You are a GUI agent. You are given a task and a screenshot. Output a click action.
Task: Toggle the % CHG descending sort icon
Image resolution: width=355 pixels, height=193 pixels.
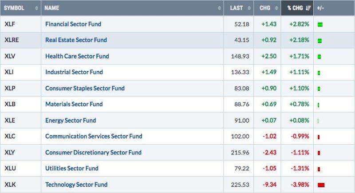point(308,8)
